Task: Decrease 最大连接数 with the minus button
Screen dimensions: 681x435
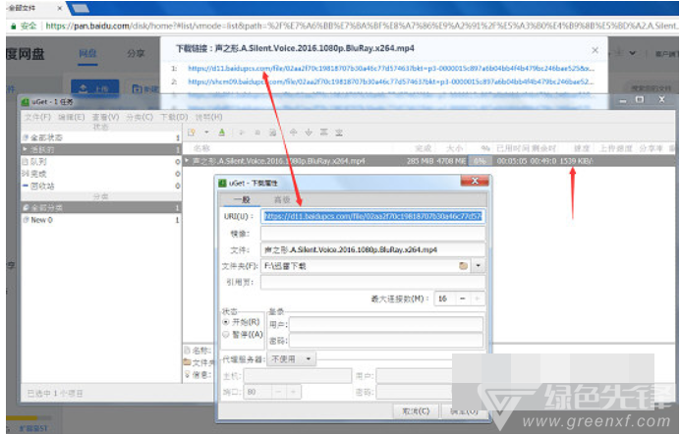Action: coord(463,299)
